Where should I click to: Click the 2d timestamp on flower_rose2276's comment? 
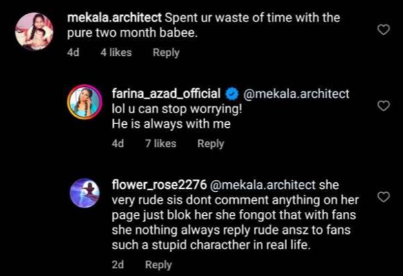117,264
